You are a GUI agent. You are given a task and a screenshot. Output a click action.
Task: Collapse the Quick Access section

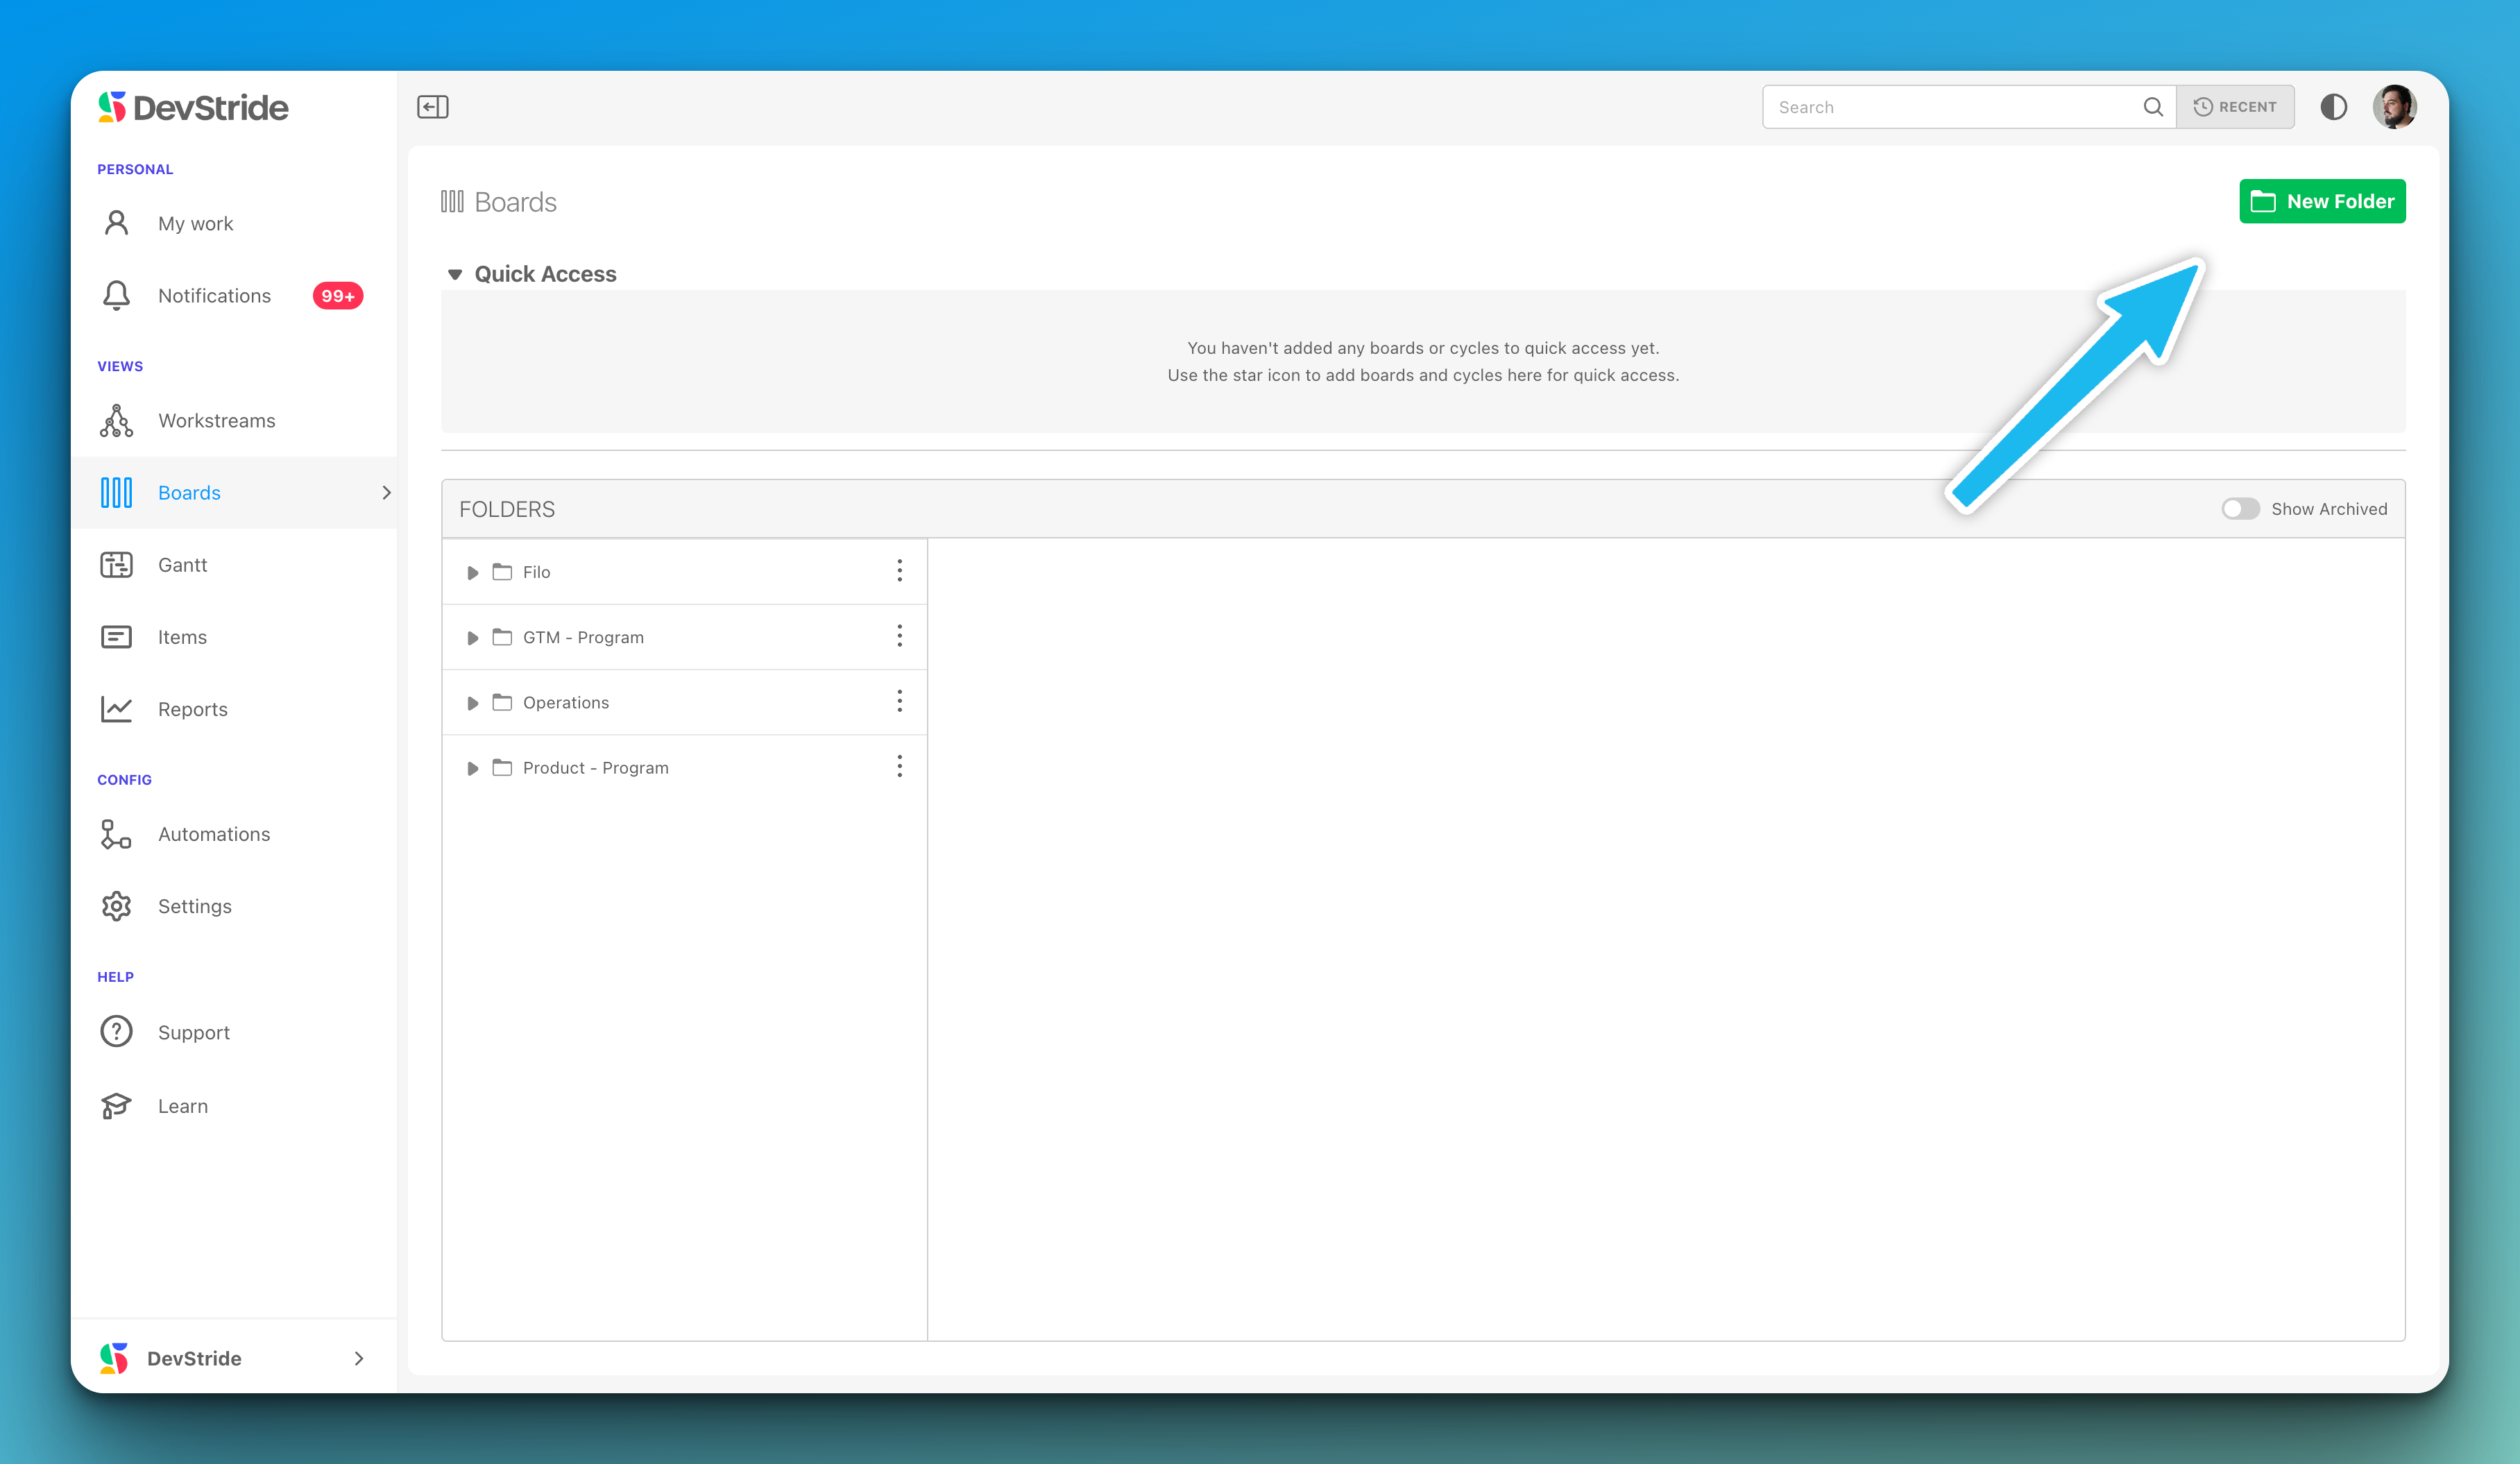point(455,274)
